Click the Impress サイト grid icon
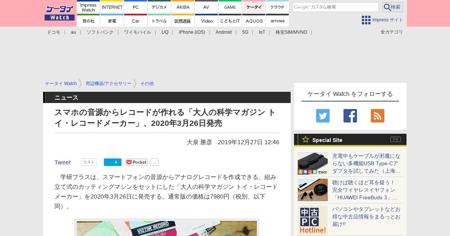This screenshot has width=450, height=236. pos(366,20)
